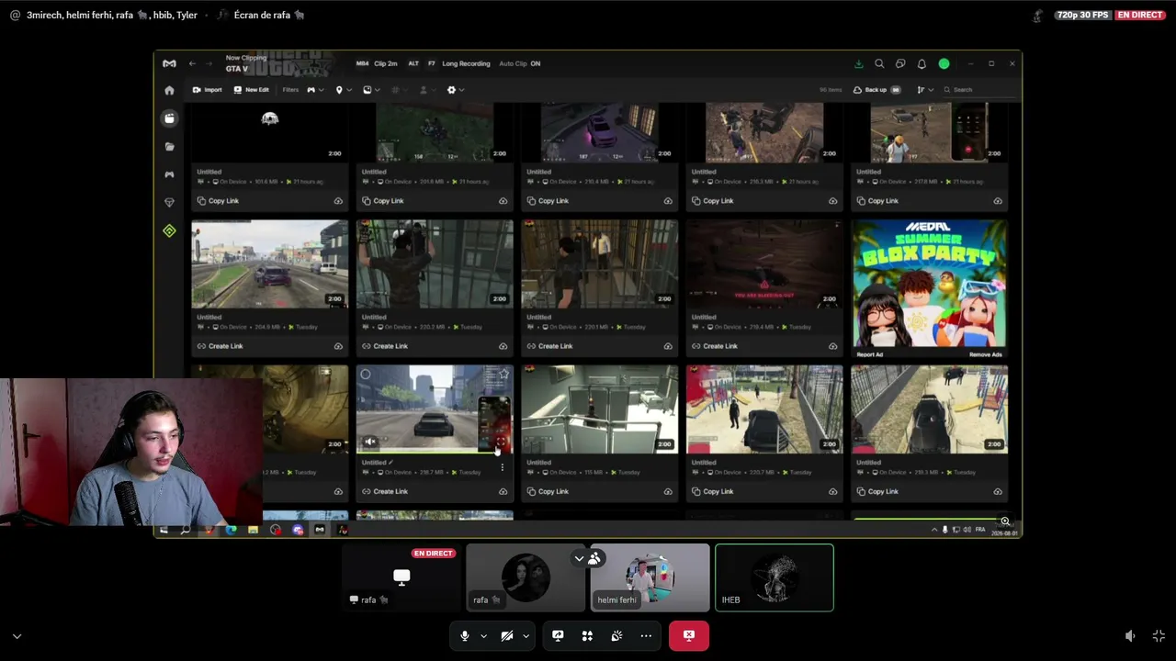Select rafa's EN DIRECT stream tile
Viewport: 1176px width, 661px height.
tap(401, 577)
